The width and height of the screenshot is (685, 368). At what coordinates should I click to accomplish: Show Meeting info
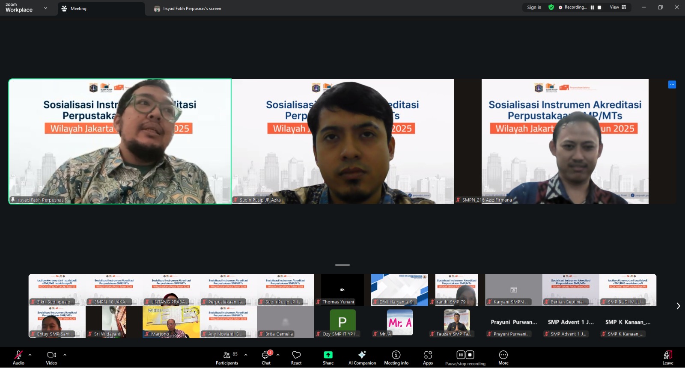coord(396,357)
